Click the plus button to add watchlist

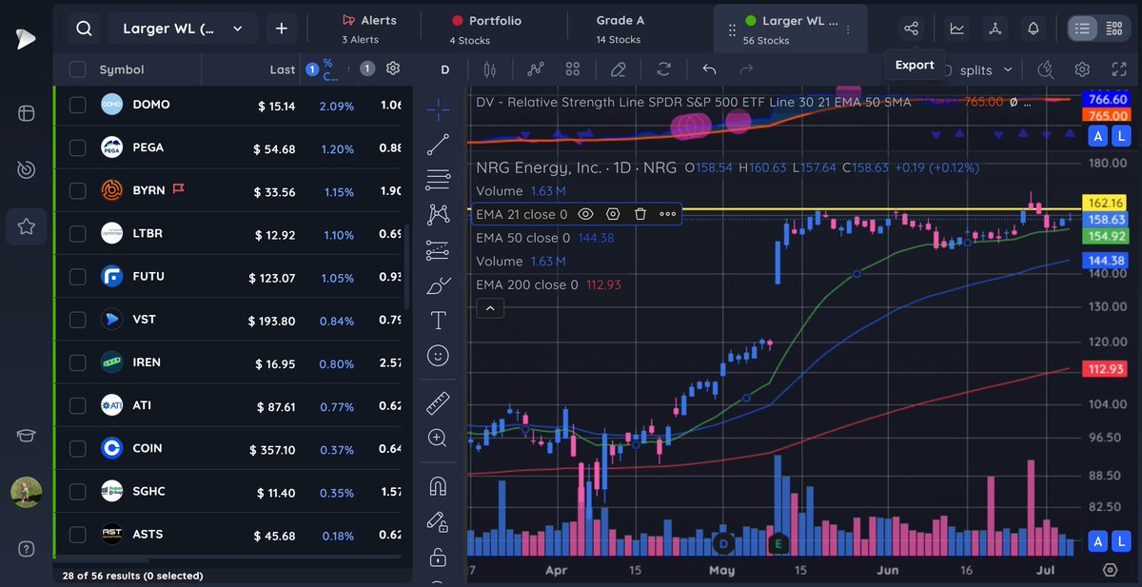click(281, 29)
